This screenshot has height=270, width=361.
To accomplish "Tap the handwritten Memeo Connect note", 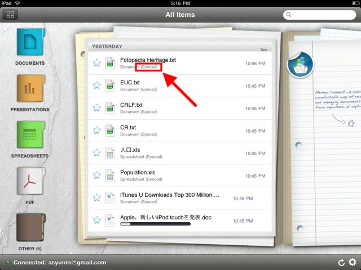I will [x=338, y=100].
